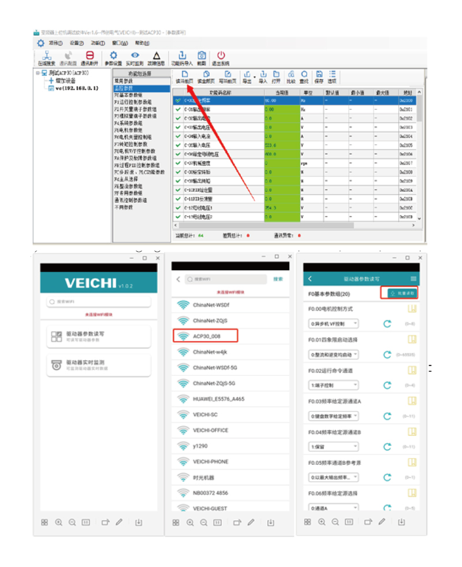Collapse the 测试ACP30 tree node

pos(38,73)
